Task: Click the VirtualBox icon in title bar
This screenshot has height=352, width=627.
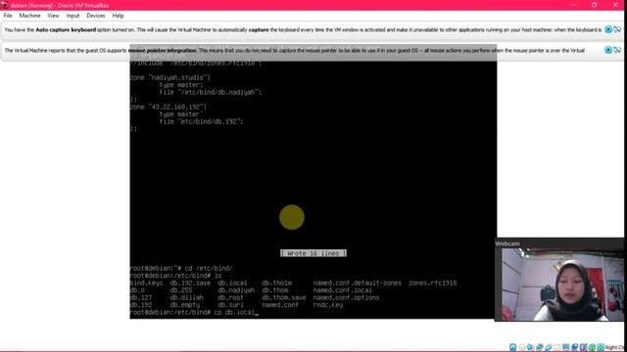Action: coord(4,5)
